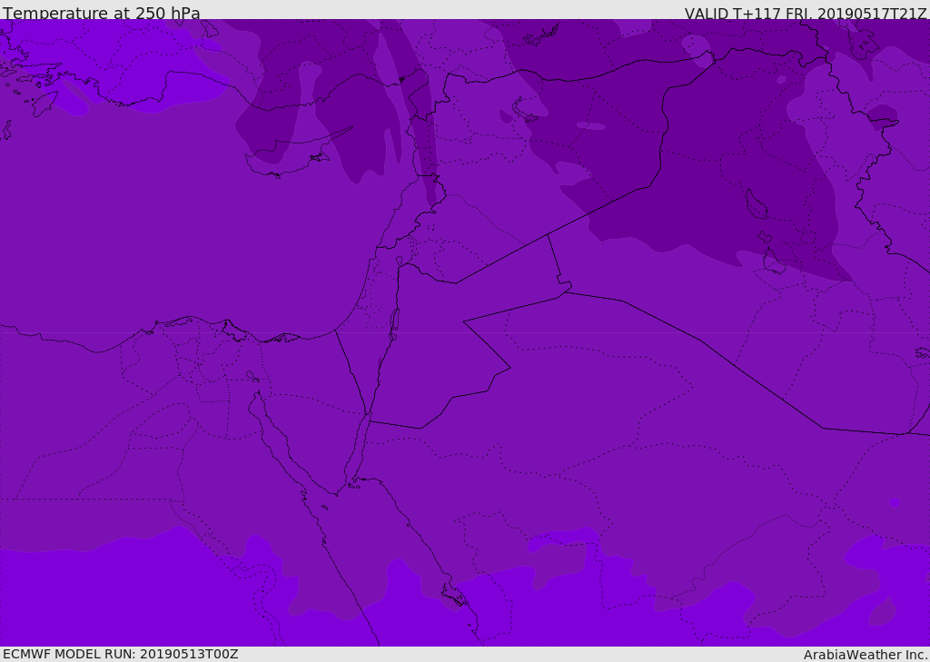Click the 'ECMWF MODEL RUN: 20190513T00Z' text
This screenshot has width=930, height=662.
[121, 654]
